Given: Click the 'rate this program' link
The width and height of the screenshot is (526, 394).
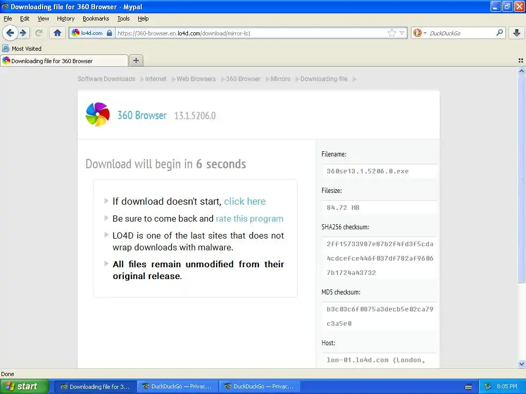Looking at the screenshot, I should pyautogui.click(x=250, y=219).
